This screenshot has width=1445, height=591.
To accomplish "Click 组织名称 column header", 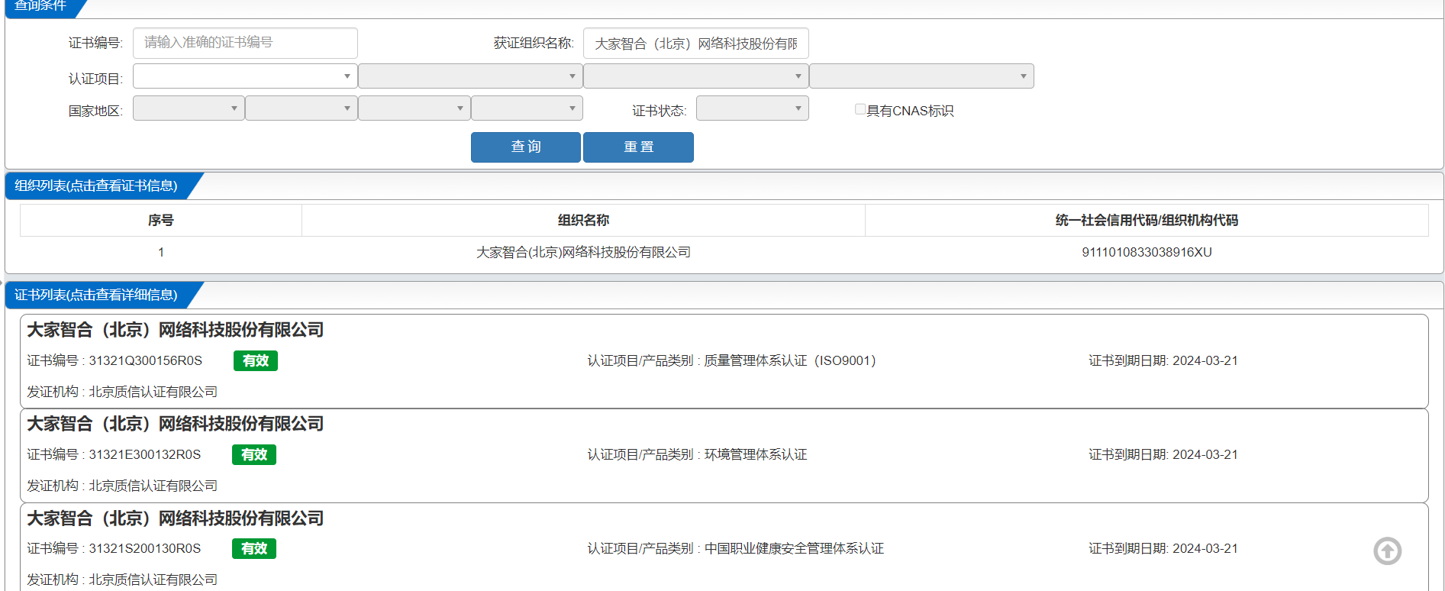I will (583, 220).
